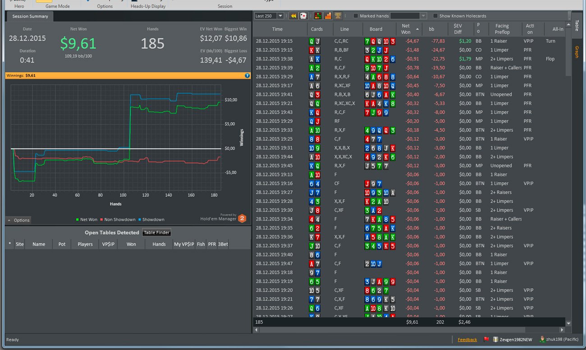Select the hand row with line RF
Image resolution: width=586 pixels, height=350 pixels.
[x=409, y=121]
